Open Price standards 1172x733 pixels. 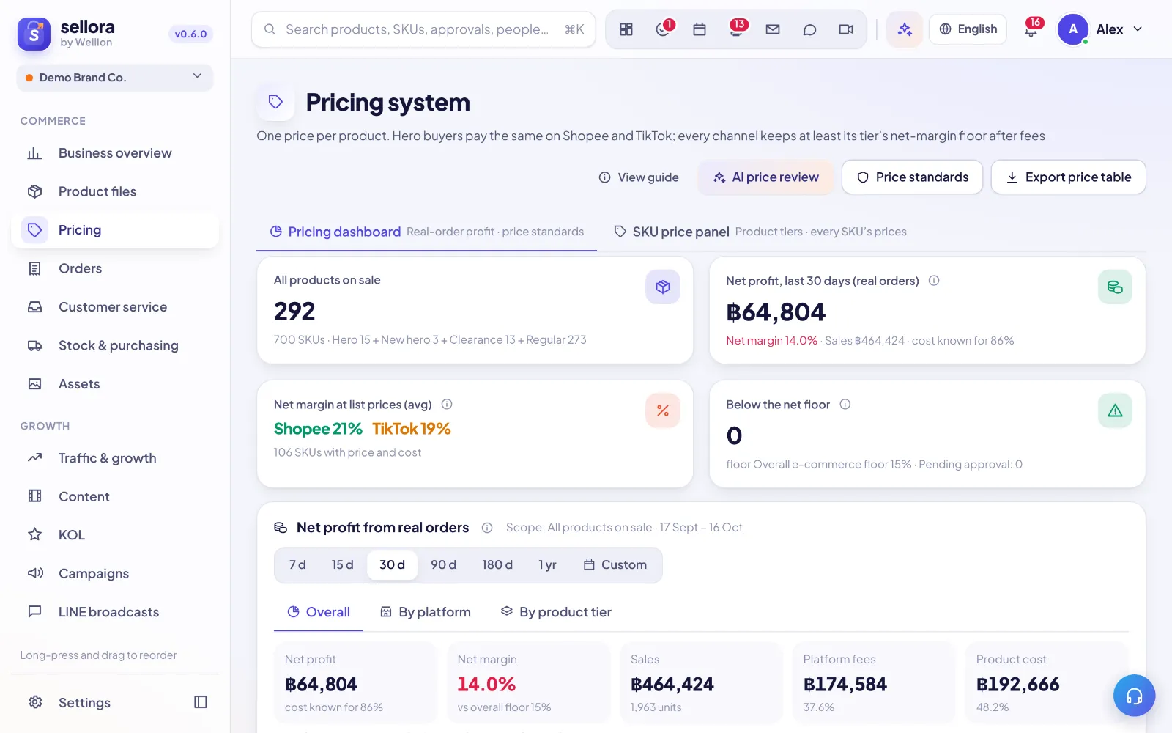[913, 177]
